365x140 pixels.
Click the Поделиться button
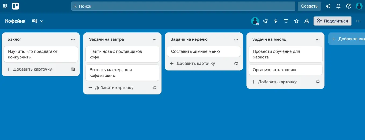(x=333, y=21)
